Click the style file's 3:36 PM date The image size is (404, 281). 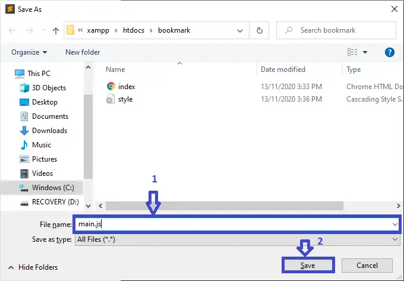291,99
